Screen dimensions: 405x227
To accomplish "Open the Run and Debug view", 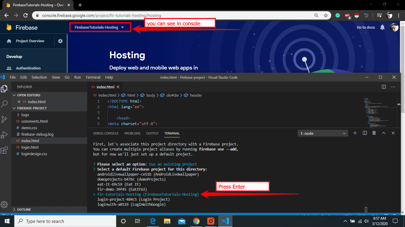I will coord(4,135).
